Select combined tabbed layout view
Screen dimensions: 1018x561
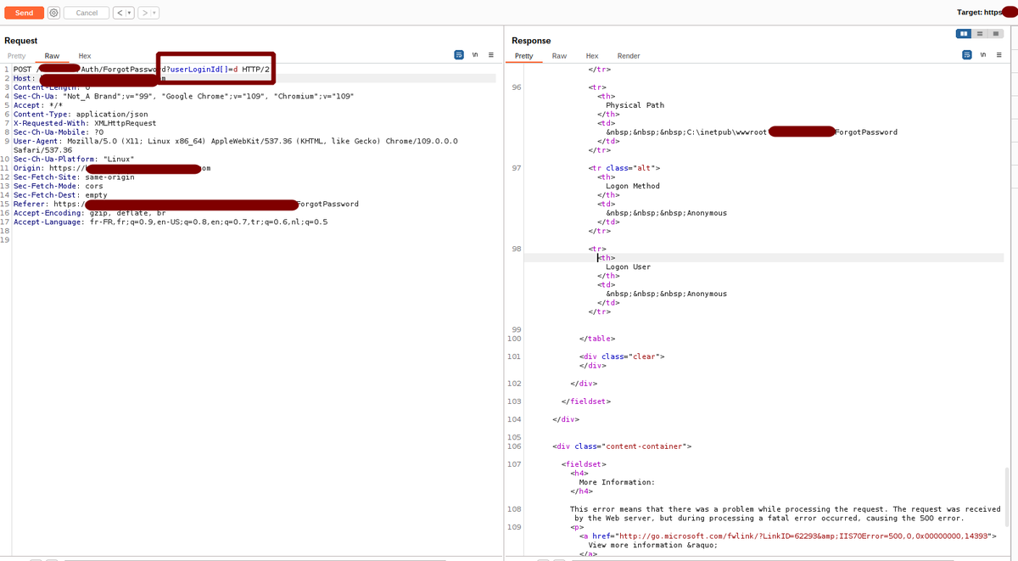click(x=995, y=33)
